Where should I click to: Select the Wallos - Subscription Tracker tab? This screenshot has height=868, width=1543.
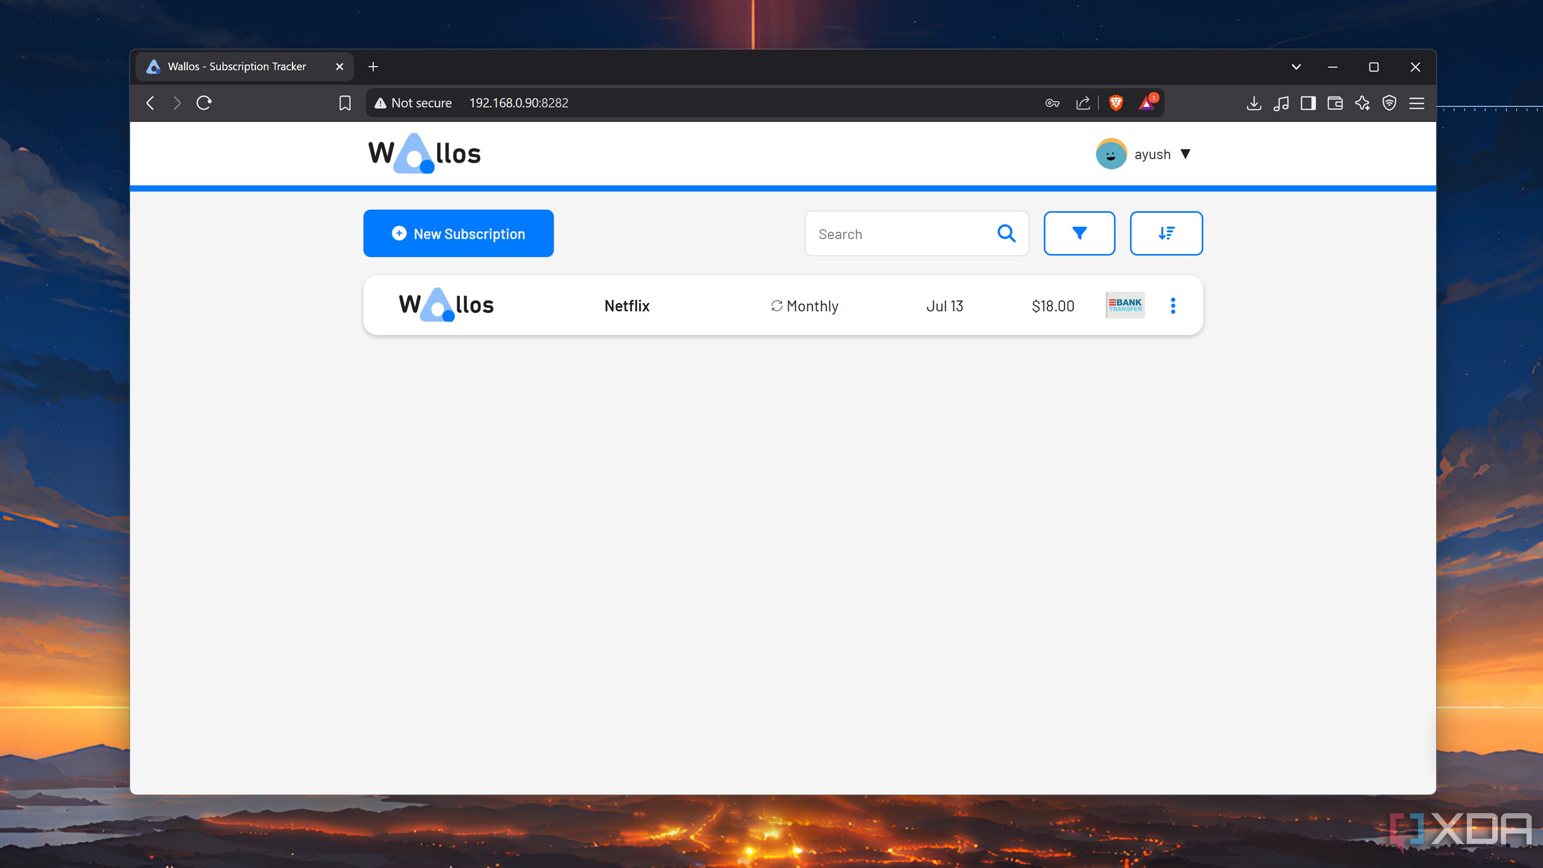(244, 66)
